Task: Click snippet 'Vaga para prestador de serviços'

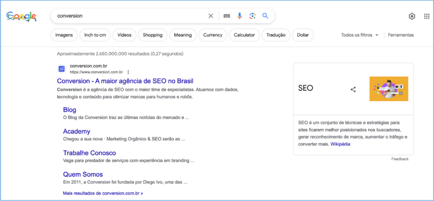Action: pyautogui.click(x=129, y=161)
